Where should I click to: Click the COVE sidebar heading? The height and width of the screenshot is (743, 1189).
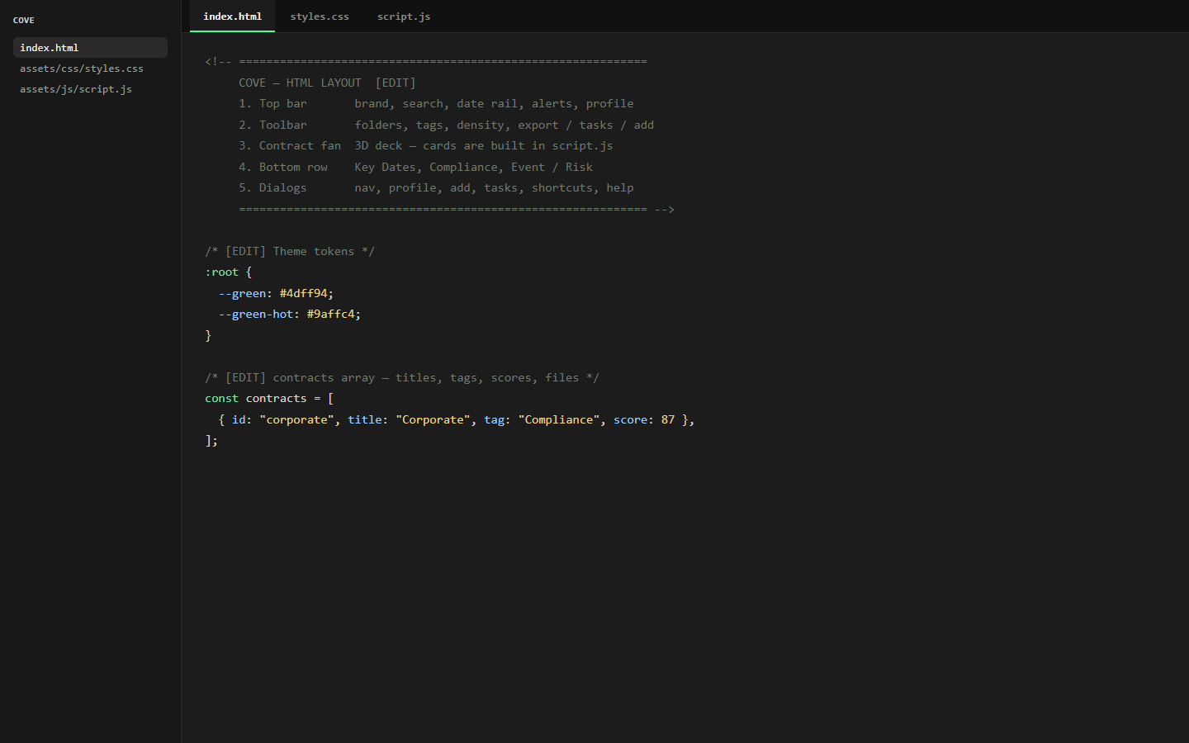coord(24,20)
